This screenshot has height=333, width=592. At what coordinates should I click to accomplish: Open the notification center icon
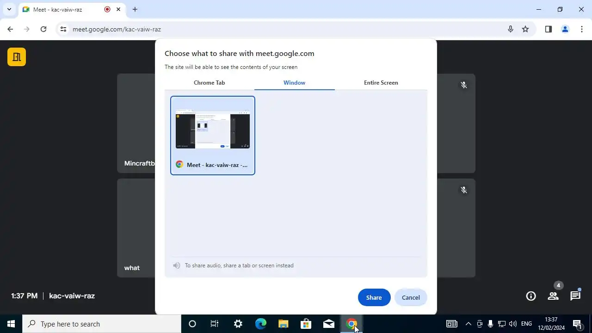577,324
